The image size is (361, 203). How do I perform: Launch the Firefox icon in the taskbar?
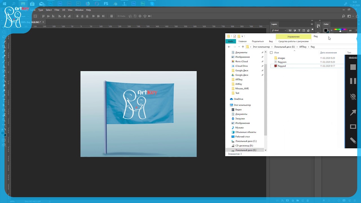[88, 4]
